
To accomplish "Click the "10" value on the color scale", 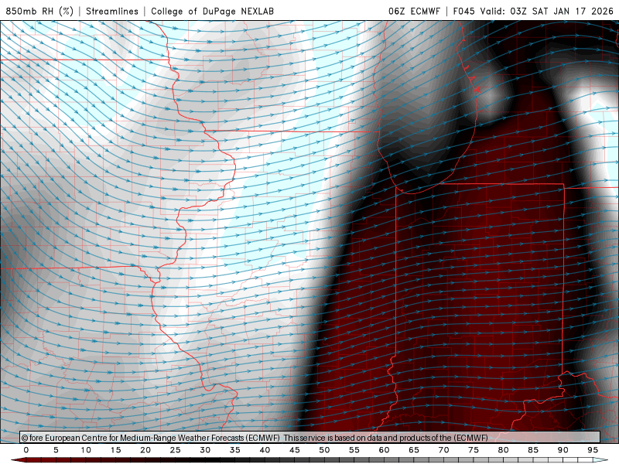I will click(86, 450).
